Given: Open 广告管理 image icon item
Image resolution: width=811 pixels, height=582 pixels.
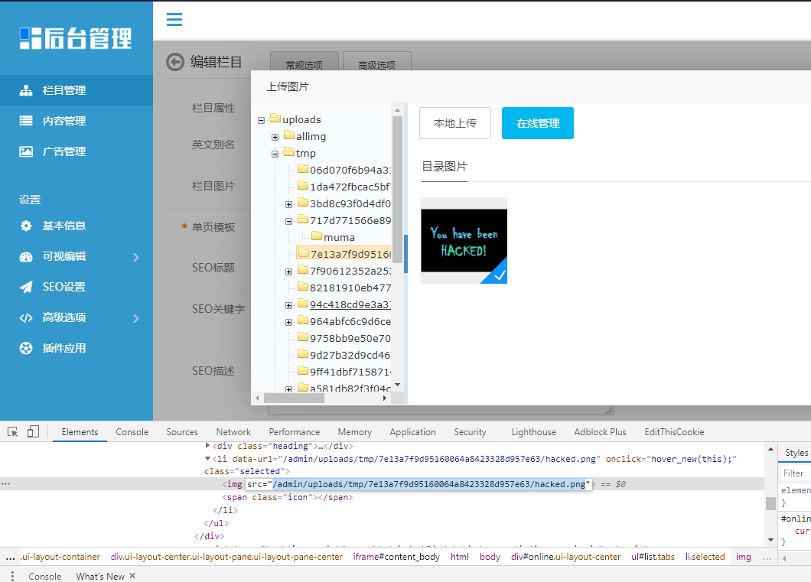Looking at the screenshot, I should pos(77,151).
